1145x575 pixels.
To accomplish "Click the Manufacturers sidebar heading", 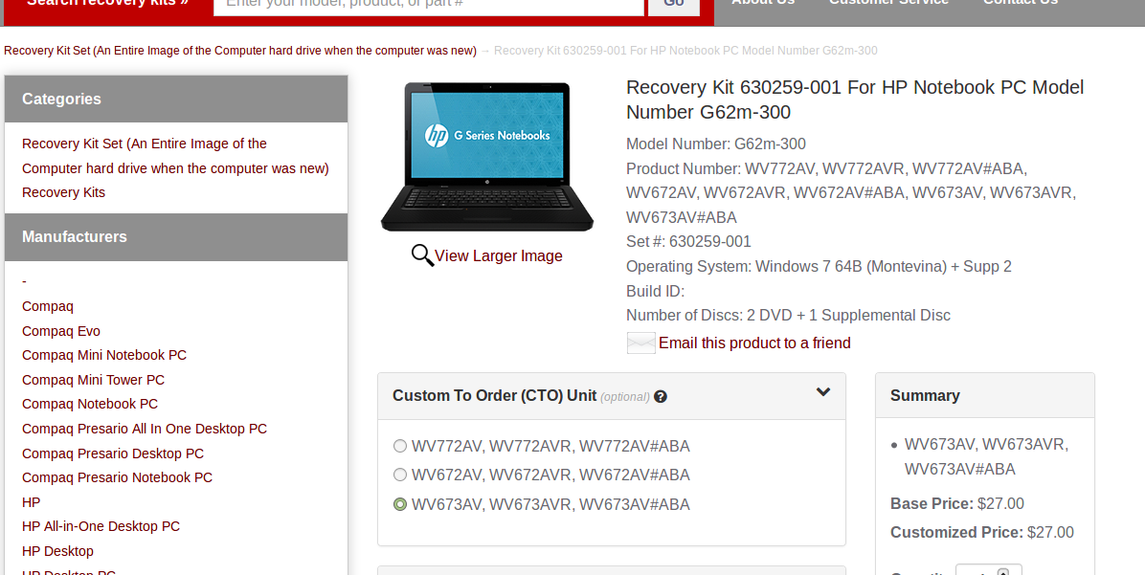I will [x=75, y=237].
